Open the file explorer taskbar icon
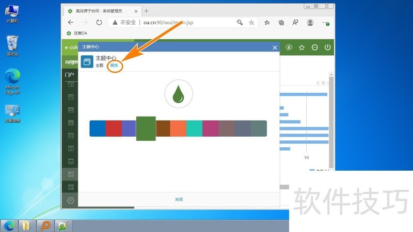This screenshot has height=232, width=413. [27, 226]
